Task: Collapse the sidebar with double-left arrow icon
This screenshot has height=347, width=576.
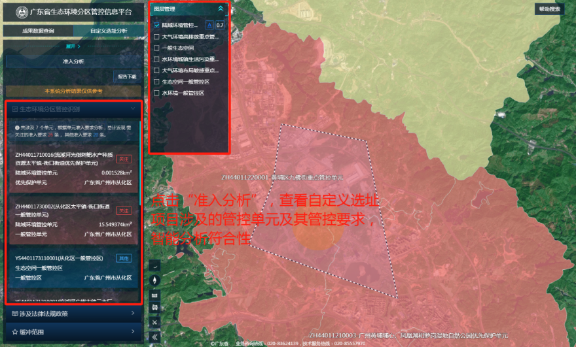Action: pyautogui.click(x=155, y=337)
